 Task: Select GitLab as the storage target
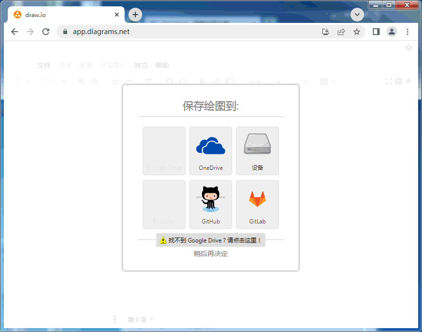pos(257,204)
